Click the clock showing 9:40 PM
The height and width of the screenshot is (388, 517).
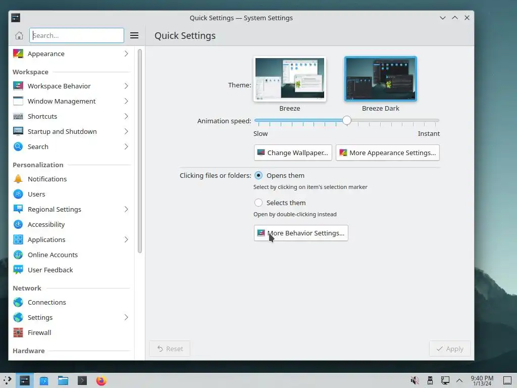coord(482,380)
